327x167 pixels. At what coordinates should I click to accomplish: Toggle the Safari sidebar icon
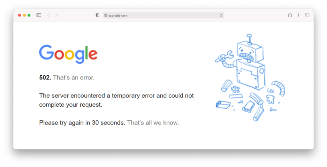[x=39, y=15]
